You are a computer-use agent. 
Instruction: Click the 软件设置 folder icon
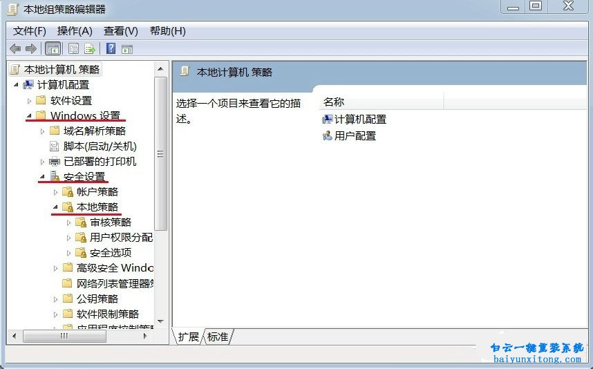(x=41, y=100)
